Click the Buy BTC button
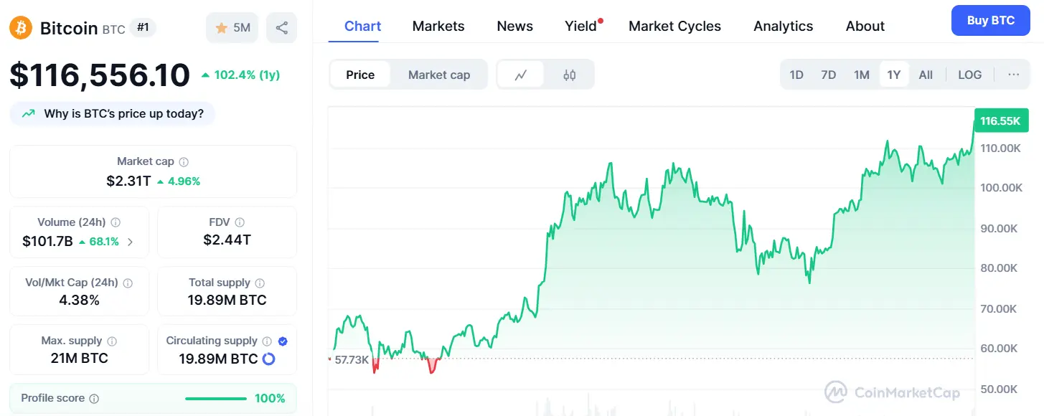 click(990, 20)
